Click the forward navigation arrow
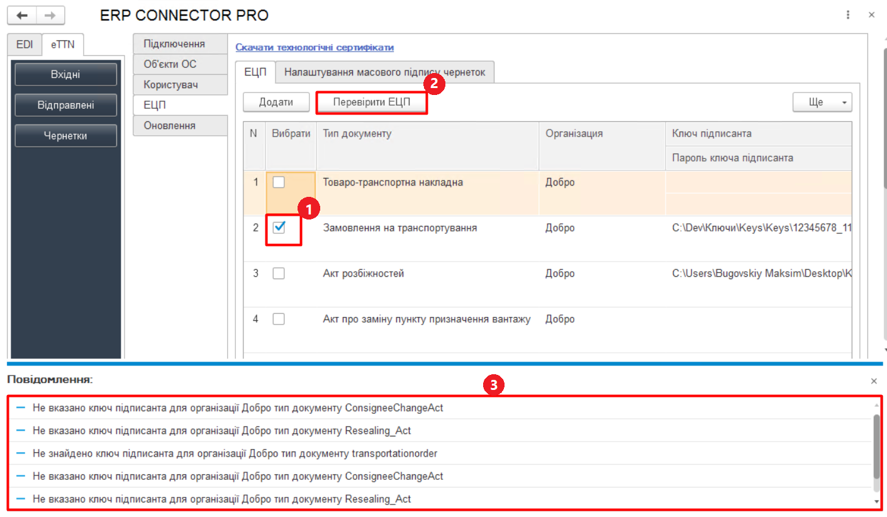This screenshot has width=887, height=517. tap(50, 15)
